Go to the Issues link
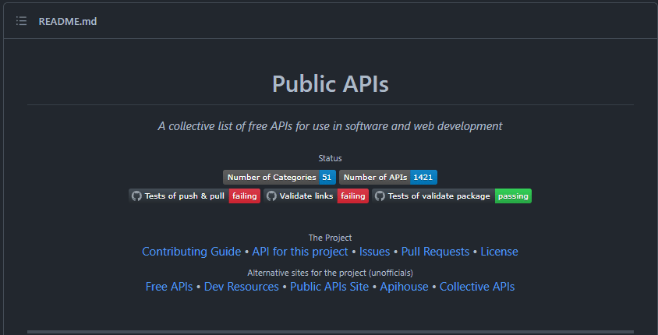The image size is (658, 335). pyautogui.click(x=374, y=252)
